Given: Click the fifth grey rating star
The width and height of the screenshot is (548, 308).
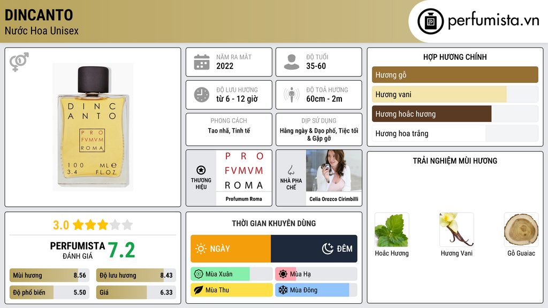Looking at the screenshot, I should (127, 225).
